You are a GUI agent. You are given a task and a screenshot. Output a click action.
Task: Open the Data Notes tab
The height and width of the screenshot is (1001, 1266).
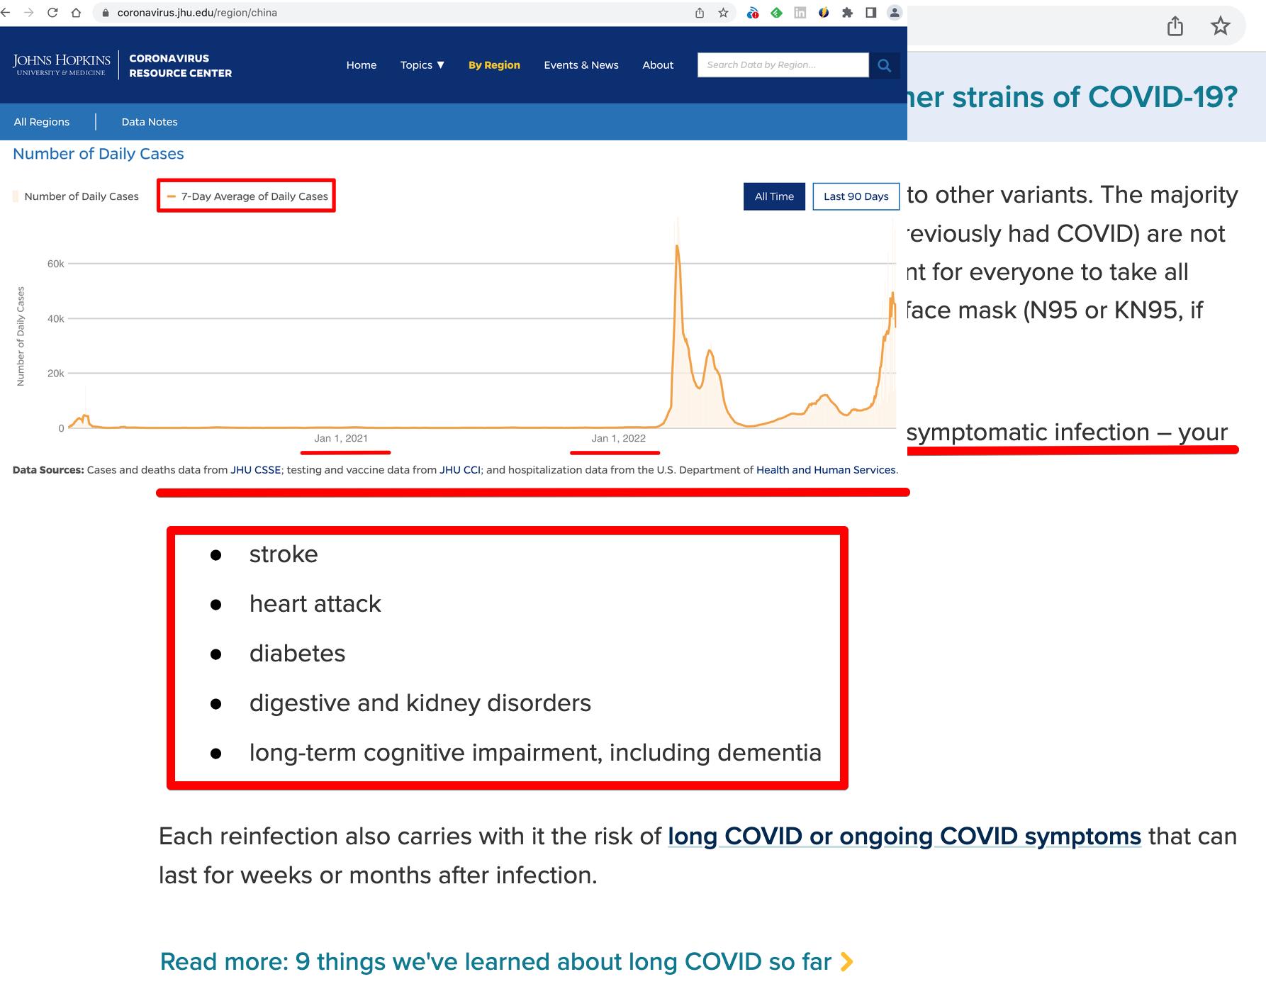pos(150,122)
